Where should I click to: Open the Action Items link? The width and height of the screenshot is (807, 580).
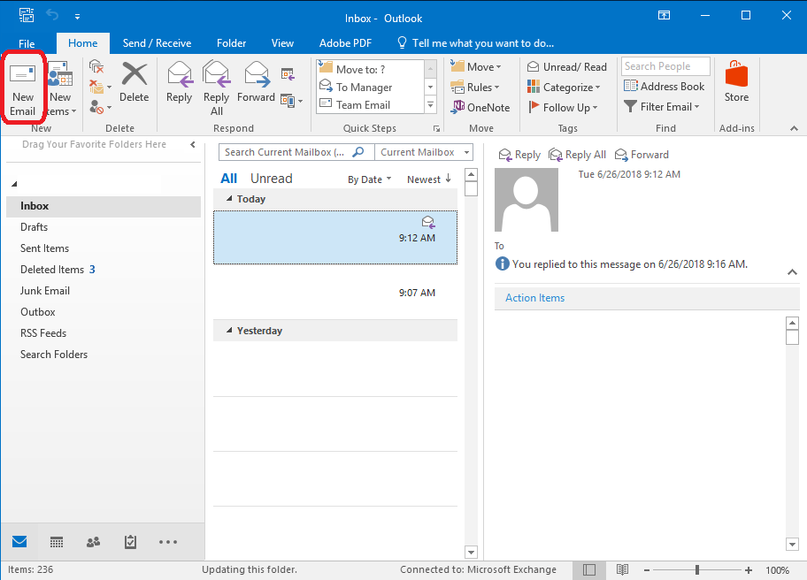tap(534, 298)
